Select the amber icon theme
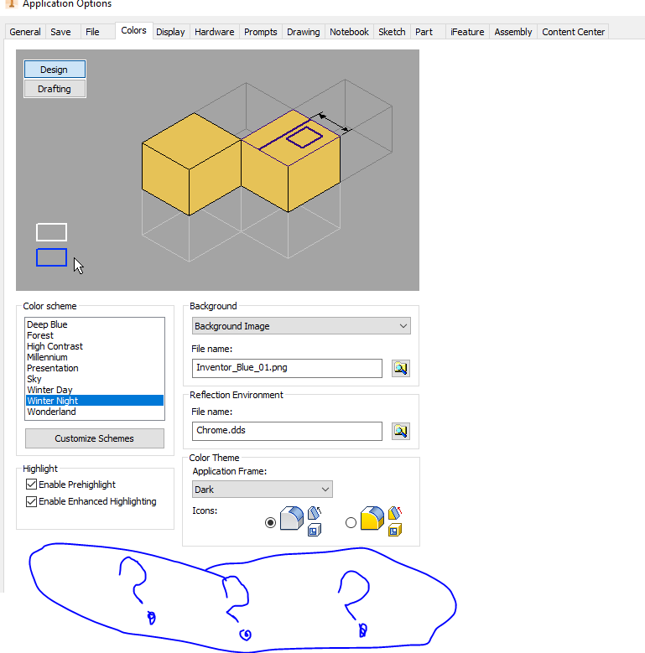The height and width of the screenshot is (653, 645). tap(351, 522)
